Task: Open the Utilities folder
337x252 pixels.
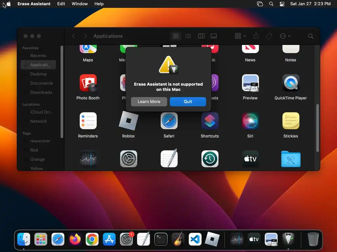Action: (291, 159)
